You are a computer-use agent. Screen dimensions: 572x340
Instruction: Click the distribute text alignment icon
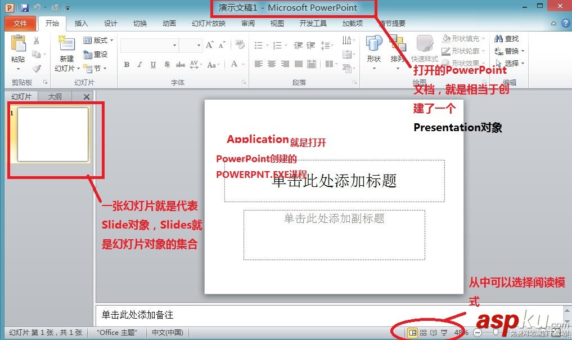pyautogui.click(x=312, y=64)
